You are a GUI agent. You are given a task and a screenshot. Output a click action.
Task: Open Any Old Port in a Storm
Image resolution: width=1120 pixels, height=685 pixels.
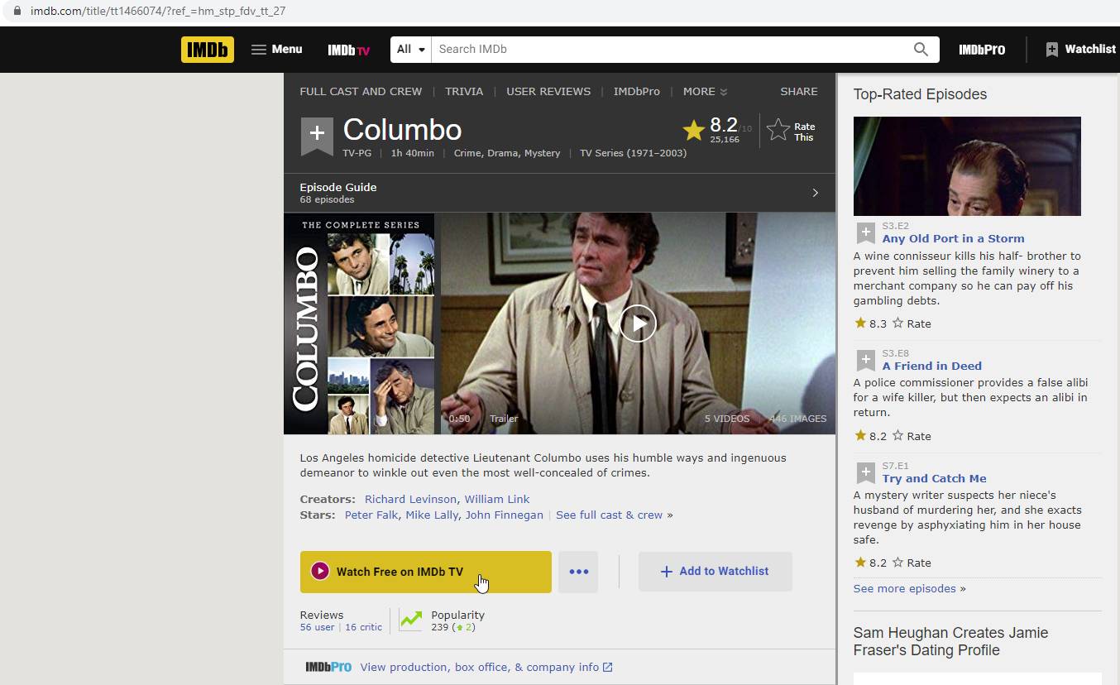pyautogui.click(x=953, y=238)
